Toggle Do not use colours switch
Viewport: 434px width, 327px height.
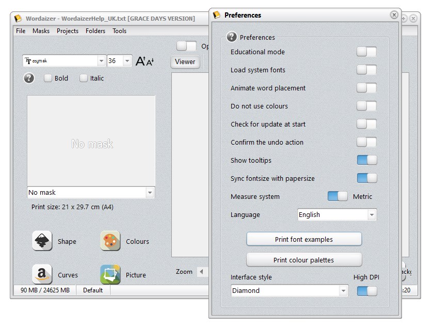point(366,106)
